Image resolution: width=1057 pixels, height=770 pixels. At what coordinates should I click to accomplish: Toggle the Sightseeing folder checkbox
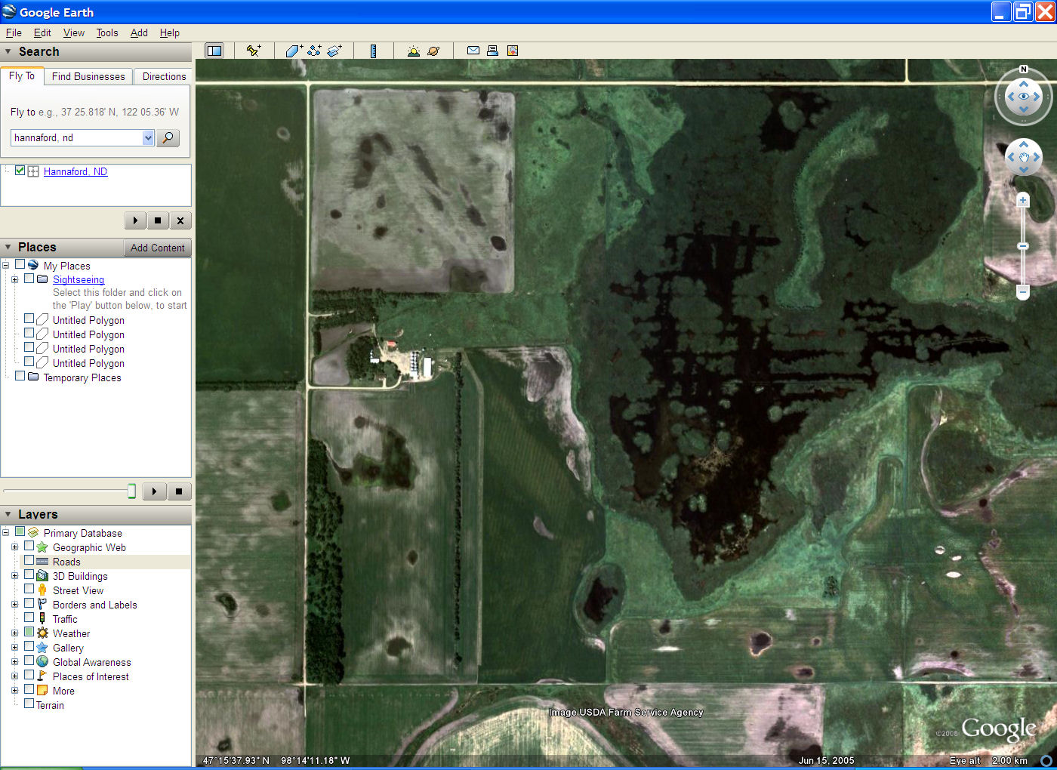29,279
